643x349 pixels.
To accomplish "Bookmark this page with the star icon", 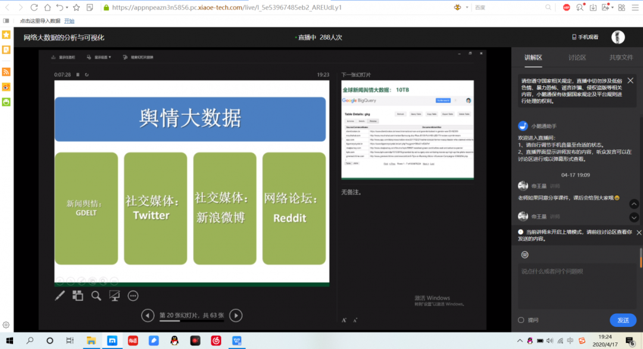I will pos(76,7).
